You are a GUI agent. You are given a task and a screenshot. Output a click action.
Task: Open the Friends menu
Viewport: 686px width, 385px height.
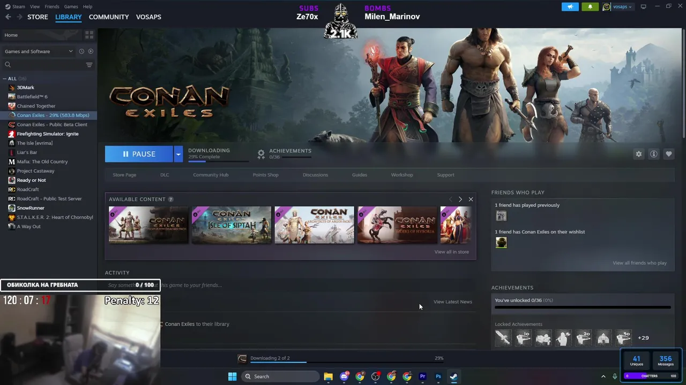pos(52,6)
